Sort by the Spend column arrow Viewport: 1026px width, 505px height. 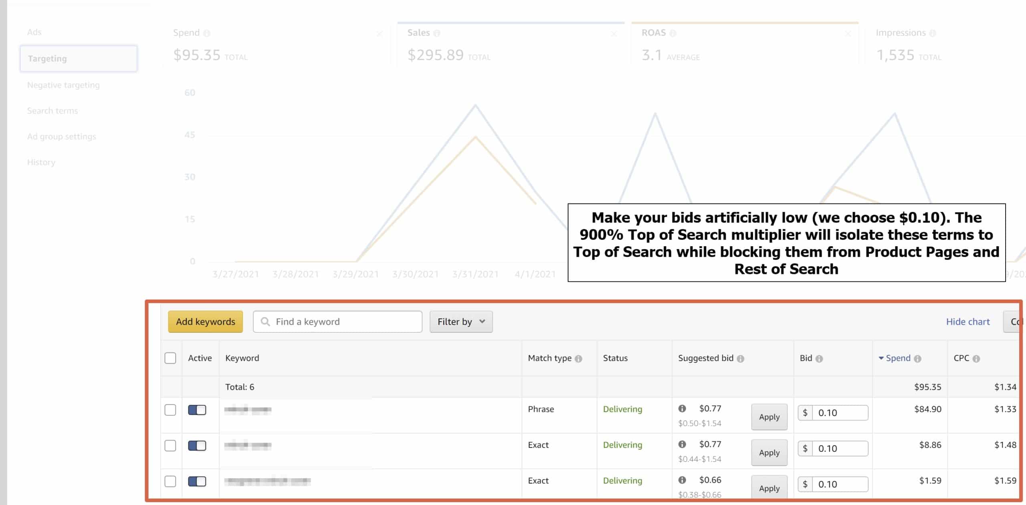[881, 358]
